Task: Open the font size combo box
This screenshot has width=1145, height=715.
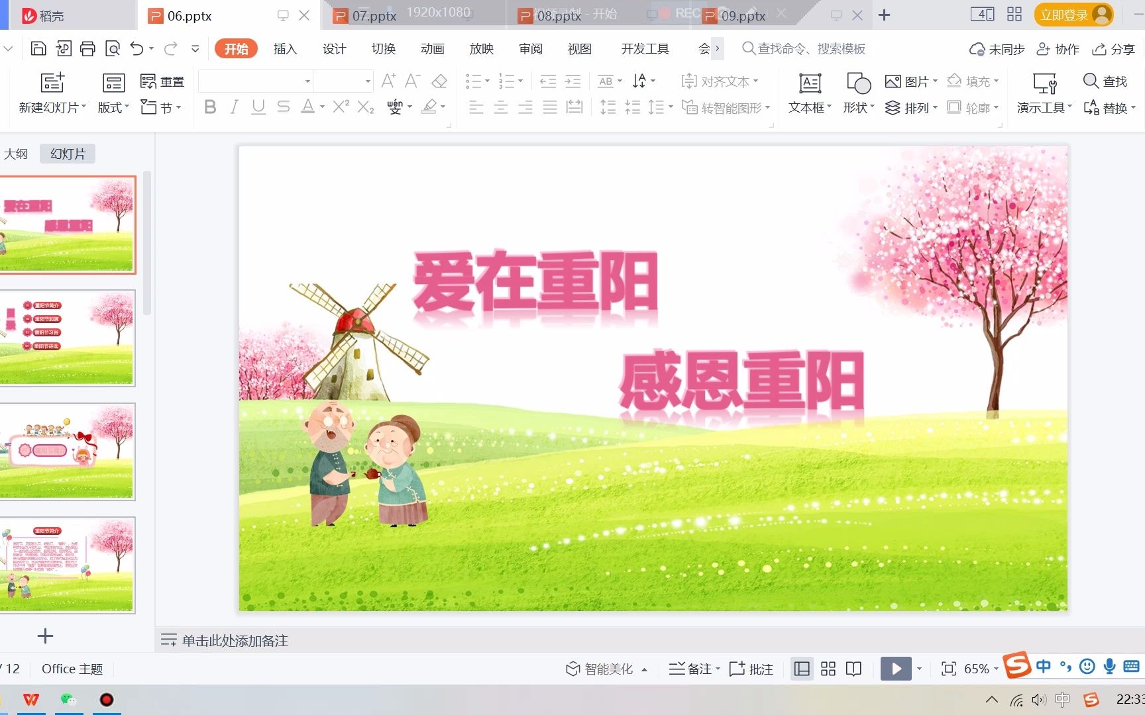Action: (x=343, y=81)
